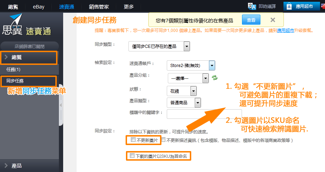Open the 產品分組 ---選擇--- dropdown
The height and width of the screenshot is (172, 325).
pyautogui.click(x=188, y=78)
